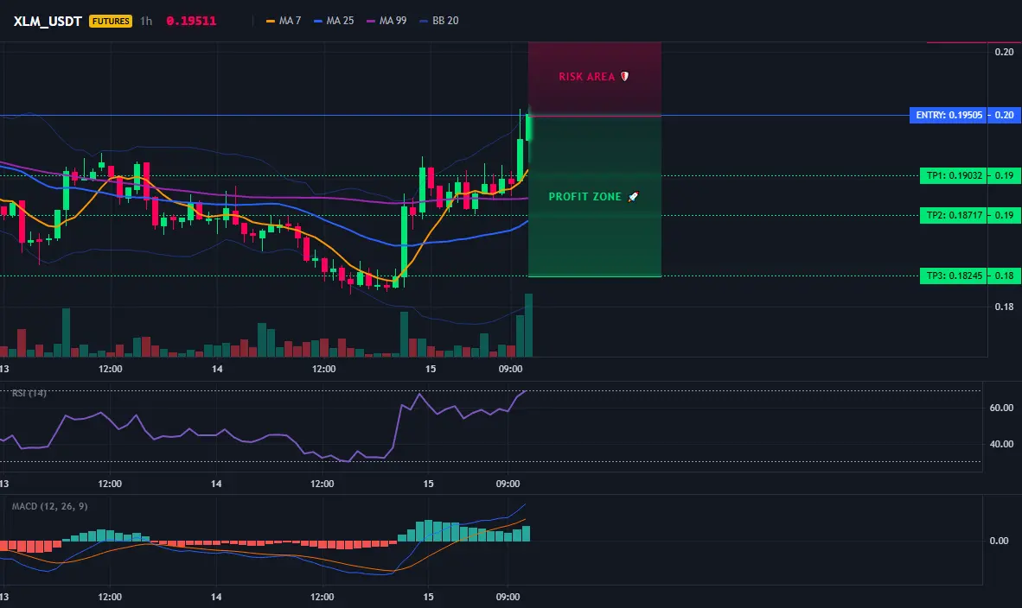Click the TP3: 0.18245 label
Image resolution: width=1022 pixels, height=608 pixels.
tap(954, 275)
